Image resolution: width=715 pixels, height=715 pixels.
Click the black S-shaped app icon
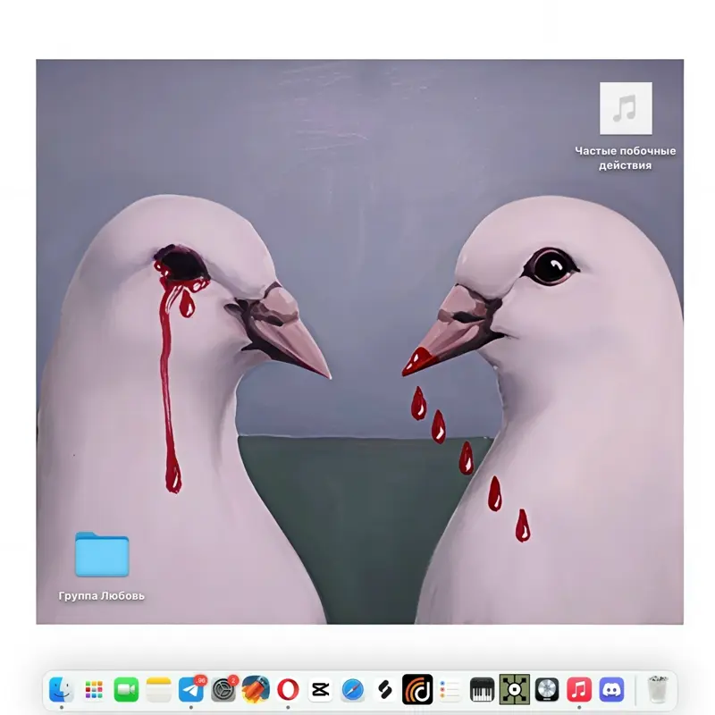(x=385, y=689)
